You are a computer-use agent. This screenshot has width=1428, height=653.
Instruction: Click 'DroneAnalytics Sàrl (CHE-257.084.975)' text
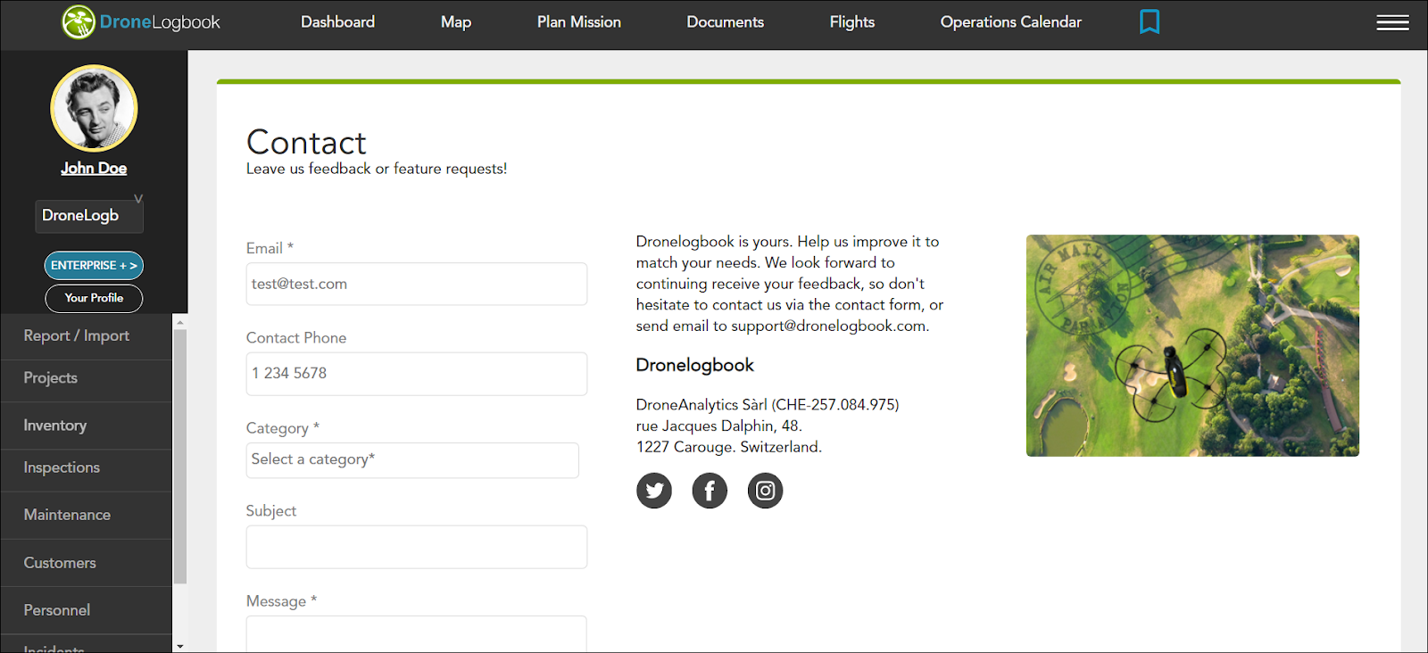(768, 404)
